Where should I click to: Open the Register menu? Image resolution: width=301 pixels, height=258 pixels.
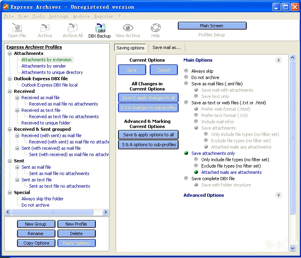[x=104, y=17]
